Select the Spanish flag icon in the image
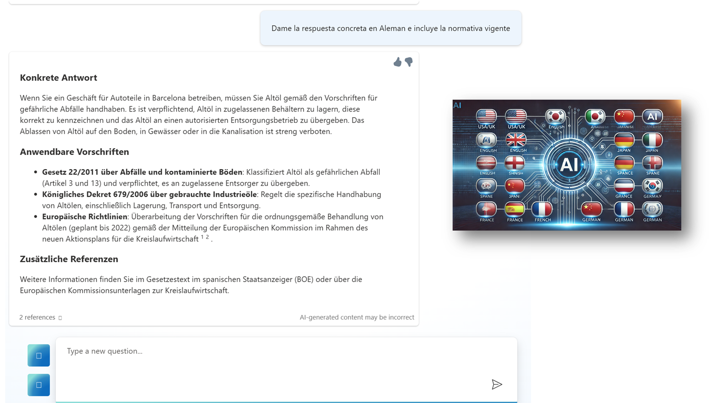 pos(515,209)
